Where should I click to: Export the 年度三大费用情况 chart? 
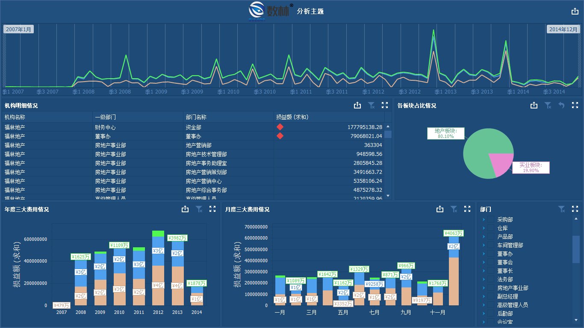click(185, 209)
